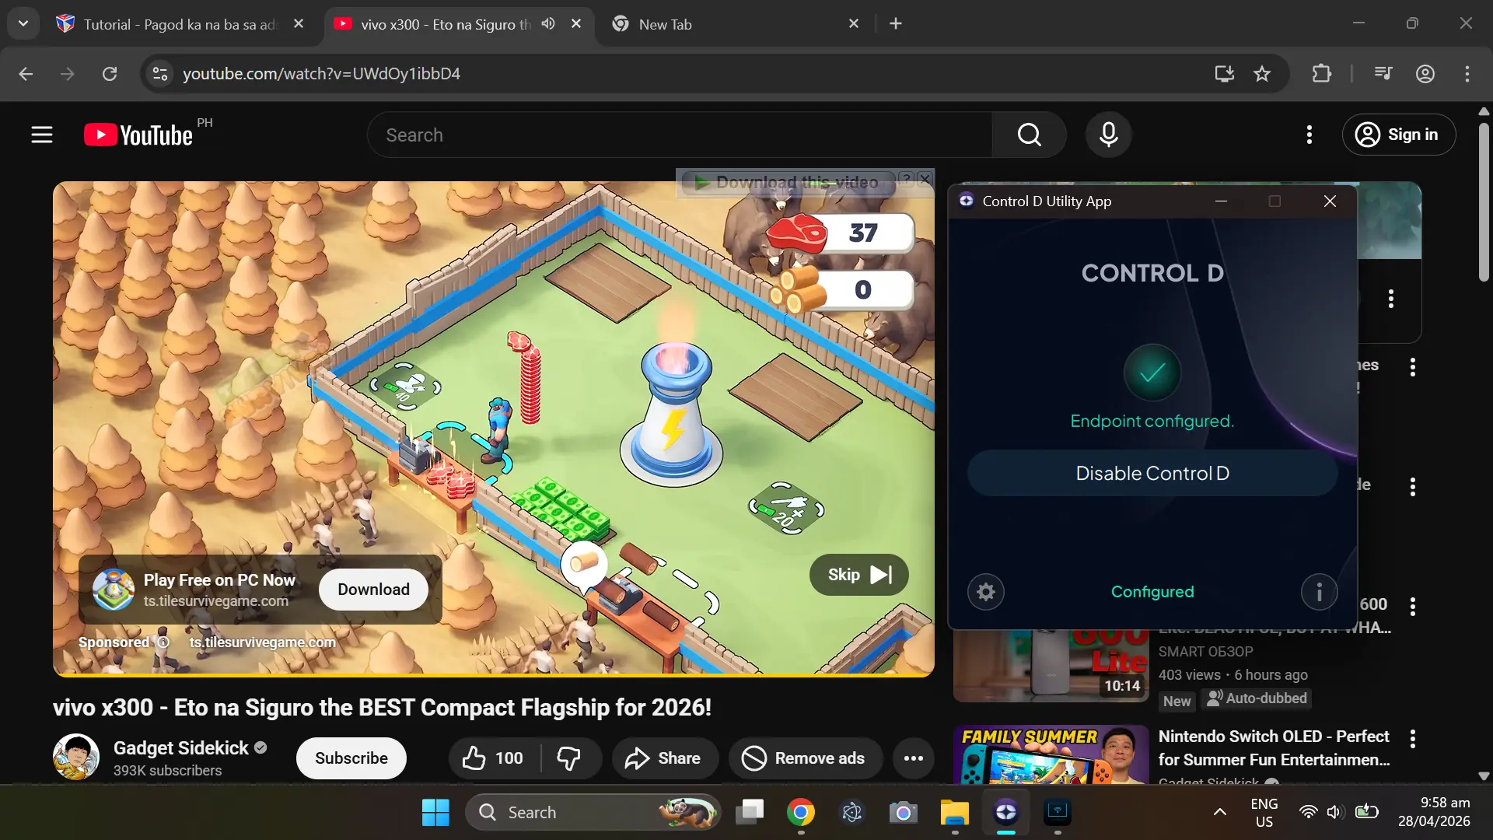The height and width of the screenshot is (840, 1493).
Task: Click the Remove ads button
Action: coord(804,758)
